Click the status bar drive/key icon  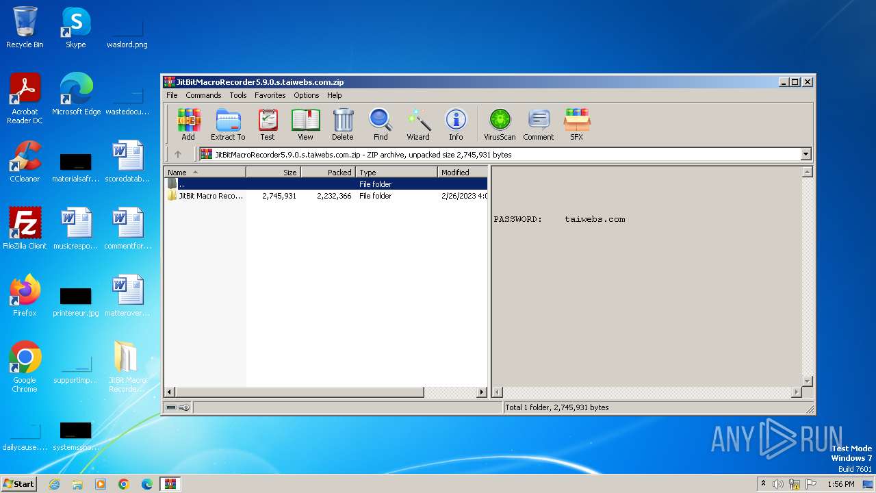pos(178,407)
